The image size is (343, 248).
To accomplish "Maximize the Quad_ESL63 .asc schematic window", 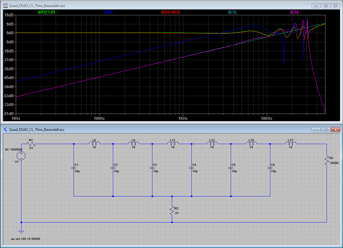I will 326,130.
